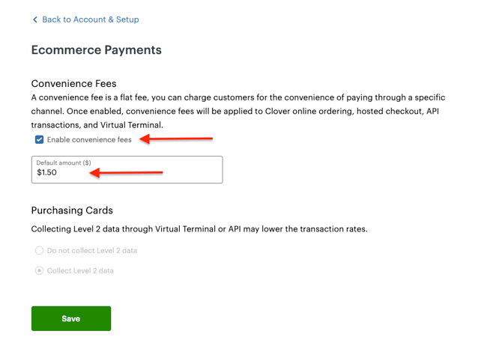Open the Back to Account & Setup link
502x340 pixels.
[90, 19]
